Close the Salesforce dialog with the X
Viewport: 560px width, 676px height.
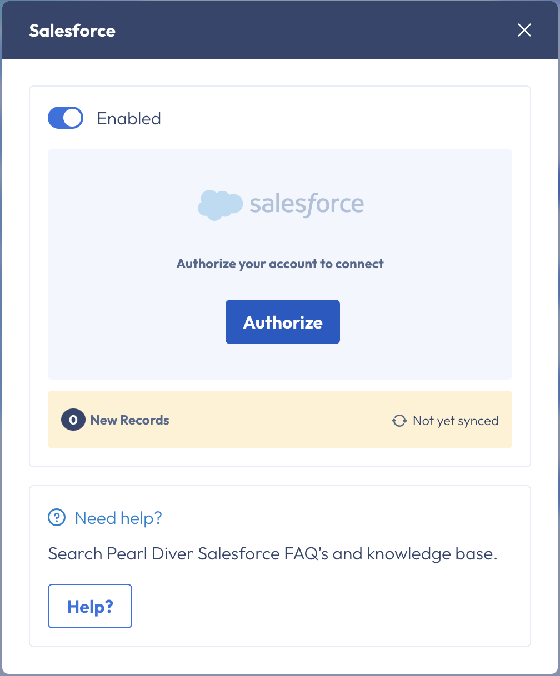(x=524, y=31)
